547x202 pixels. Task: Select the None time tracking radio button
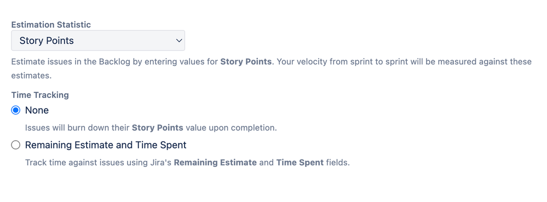15,111
